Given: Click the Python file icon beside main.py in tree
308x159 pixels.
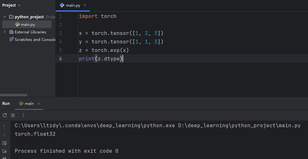Looking at the screenshot, I should click(x=17, y=25).
